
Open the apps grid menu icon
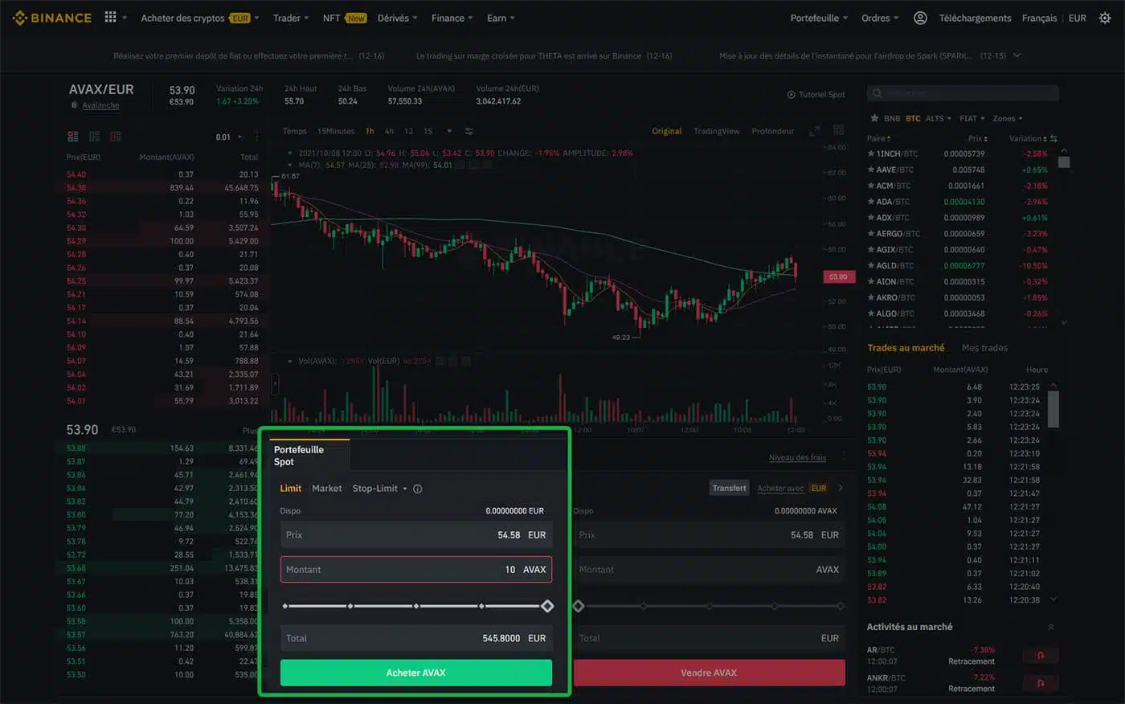(111, 18)
